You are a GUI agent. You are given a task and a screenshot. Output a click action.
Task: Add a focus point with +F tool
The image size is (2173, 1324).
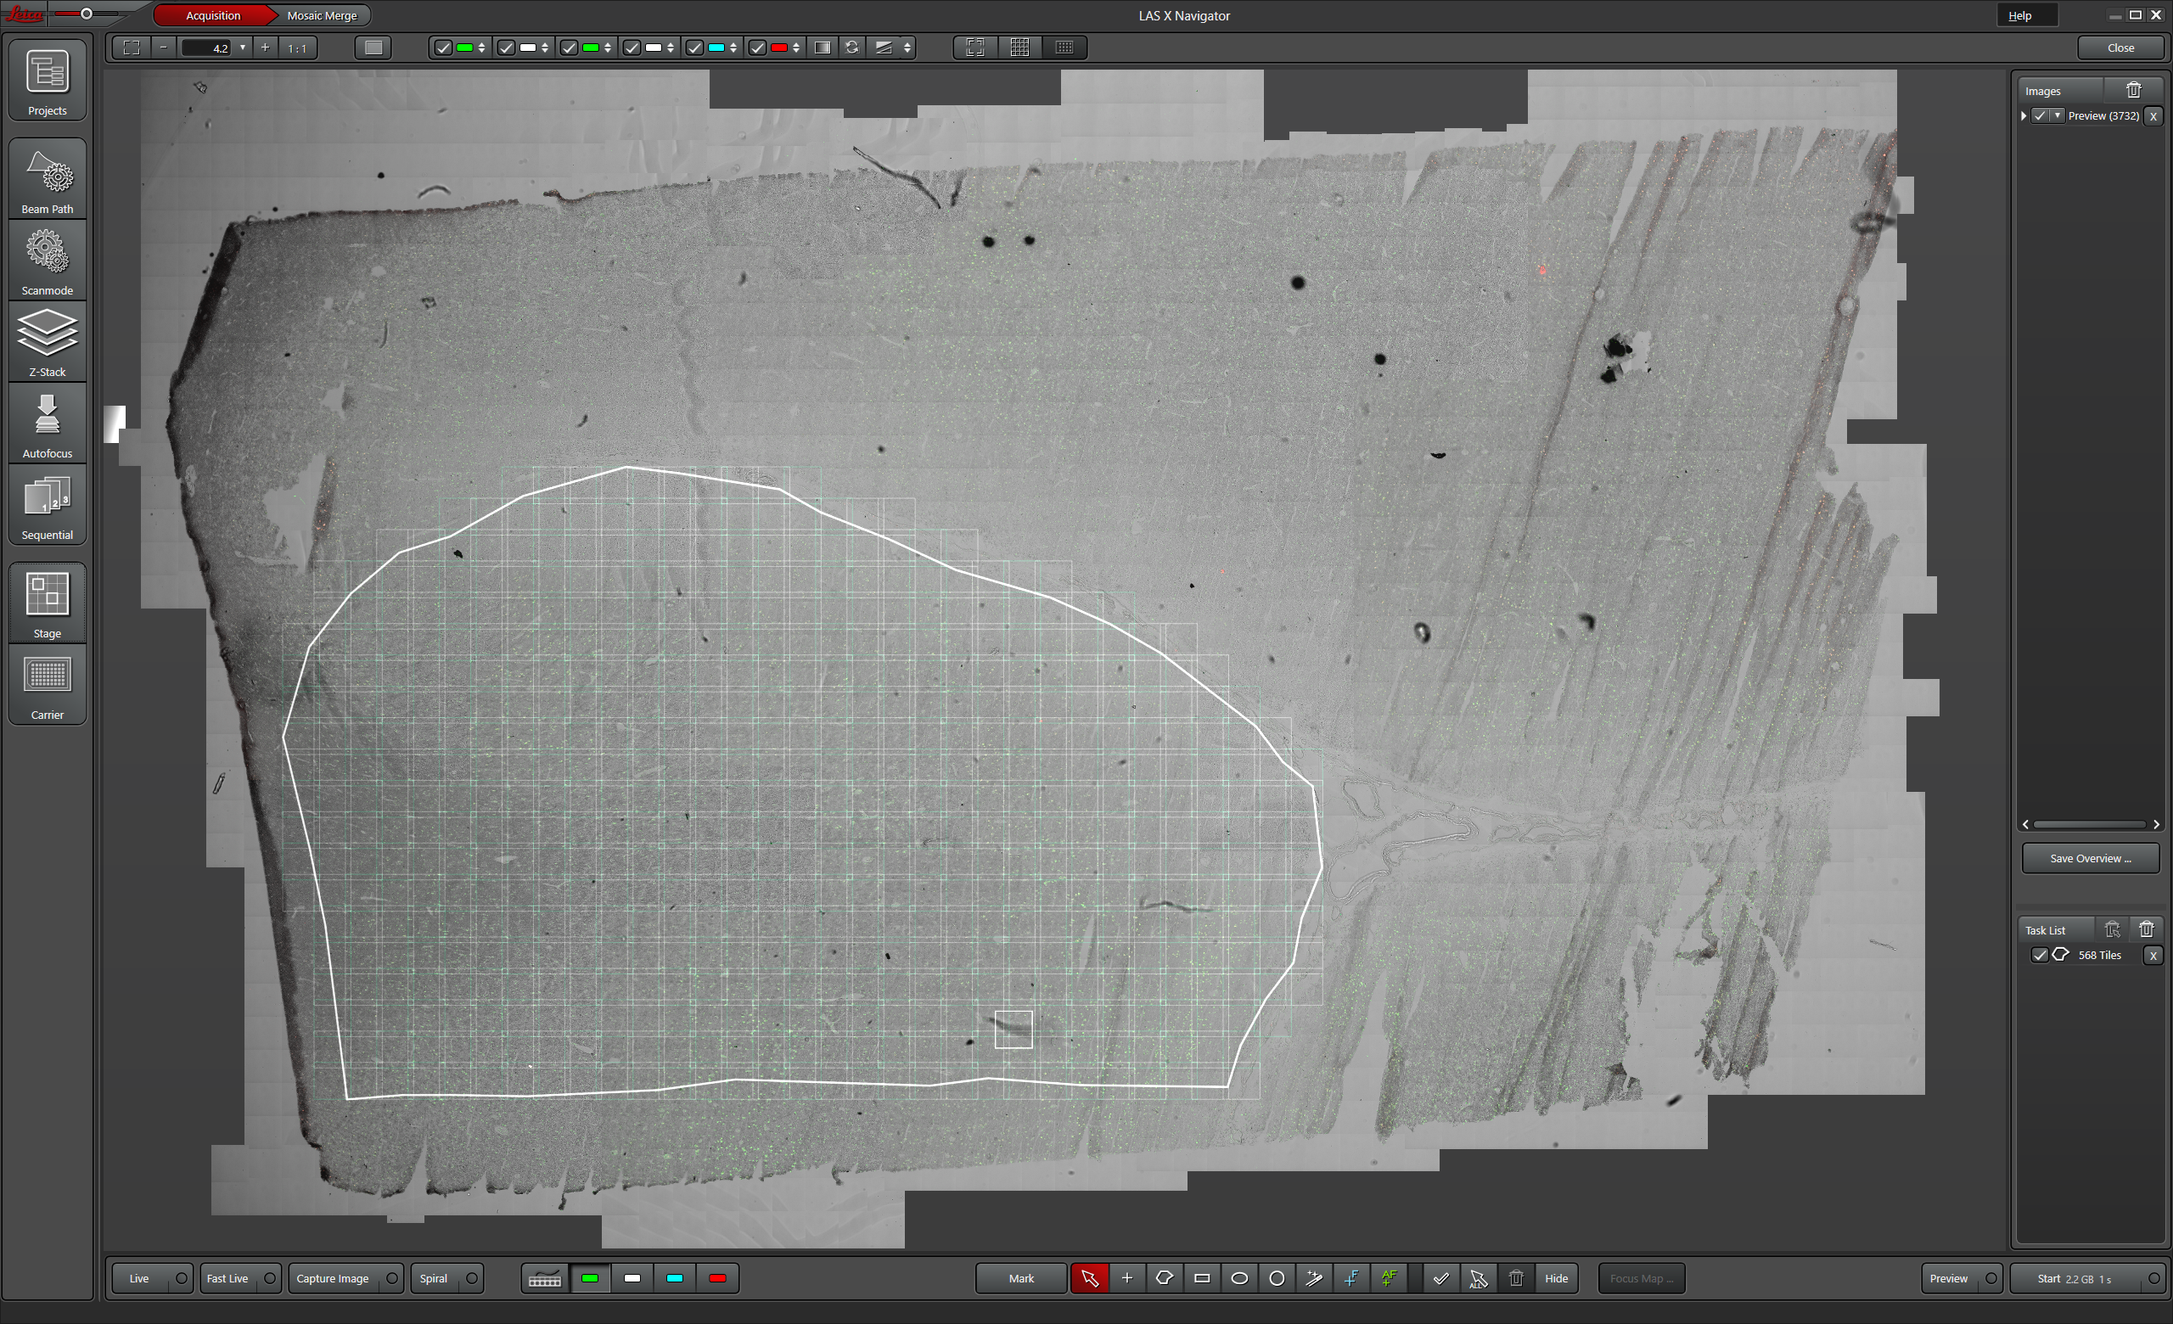pyautogui.click(x=1351, y=1278)
